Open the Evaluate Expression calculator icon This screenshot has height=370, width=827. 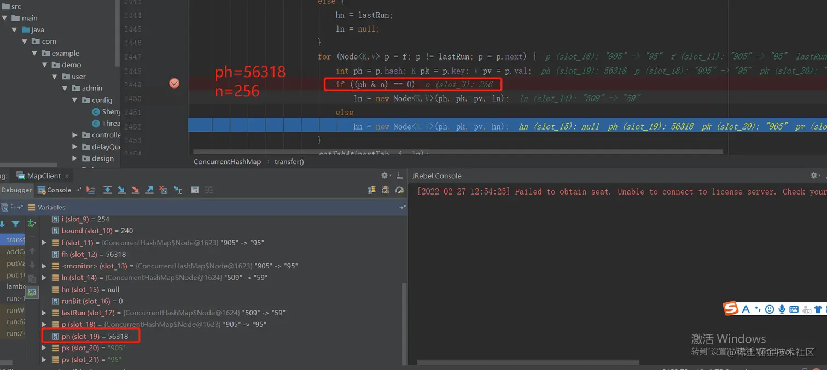click(195, 190)
